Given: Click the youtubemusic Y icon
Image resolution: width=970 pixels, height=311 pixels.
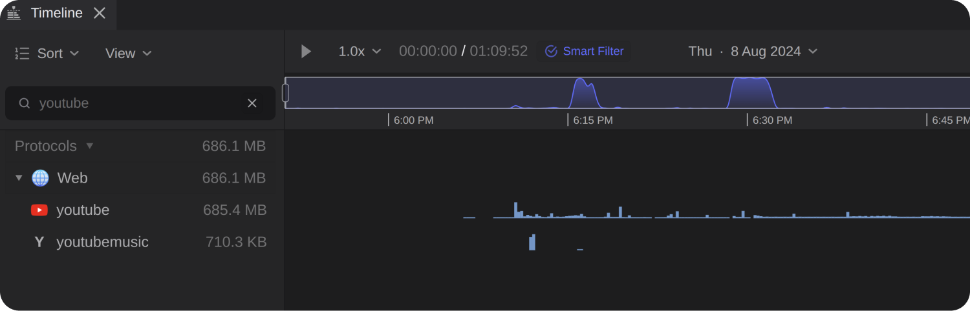Looking at the screenshot, I should 39,243.
